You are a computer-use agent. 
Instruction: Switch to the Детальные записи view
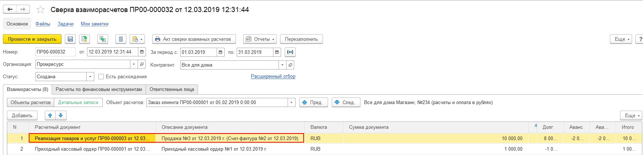coord(78,103)
